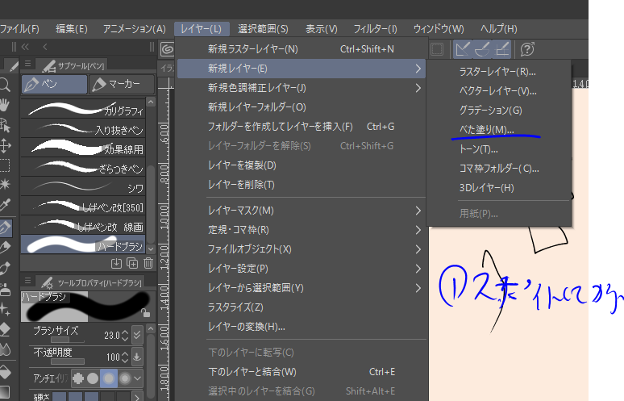Screen dimensions: 624x401
Task: Expand the hardness arrow button
Action: [137, 397]
